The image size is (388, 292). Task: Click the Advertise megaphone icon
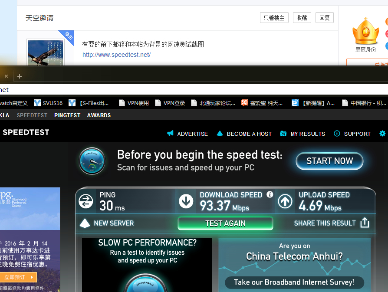coord(170,134)
